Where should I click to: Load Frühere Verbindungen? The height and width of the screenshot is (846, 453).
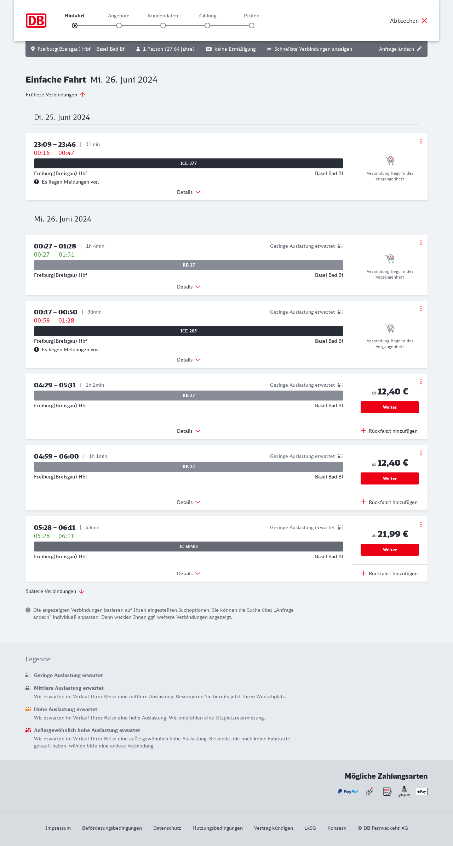click(x=56, y=95)
